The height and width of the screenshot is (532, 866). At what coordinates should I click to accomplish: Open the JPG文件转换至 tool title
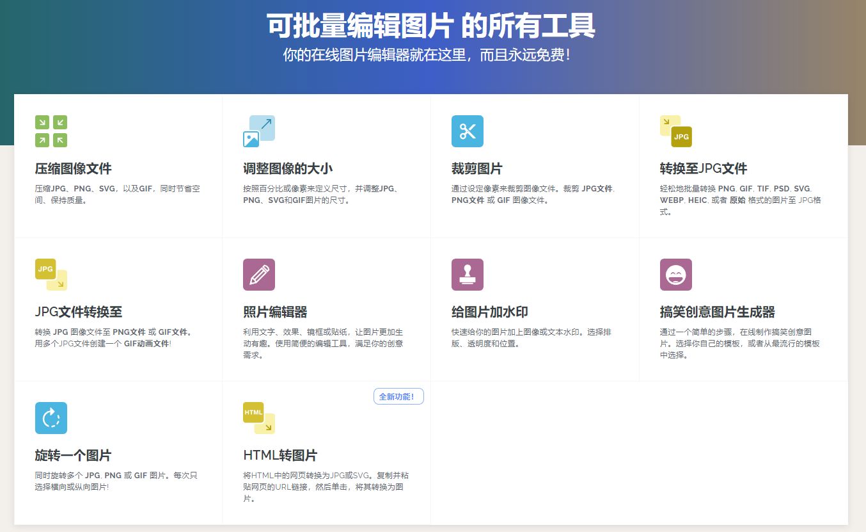[x=79, y=312]
